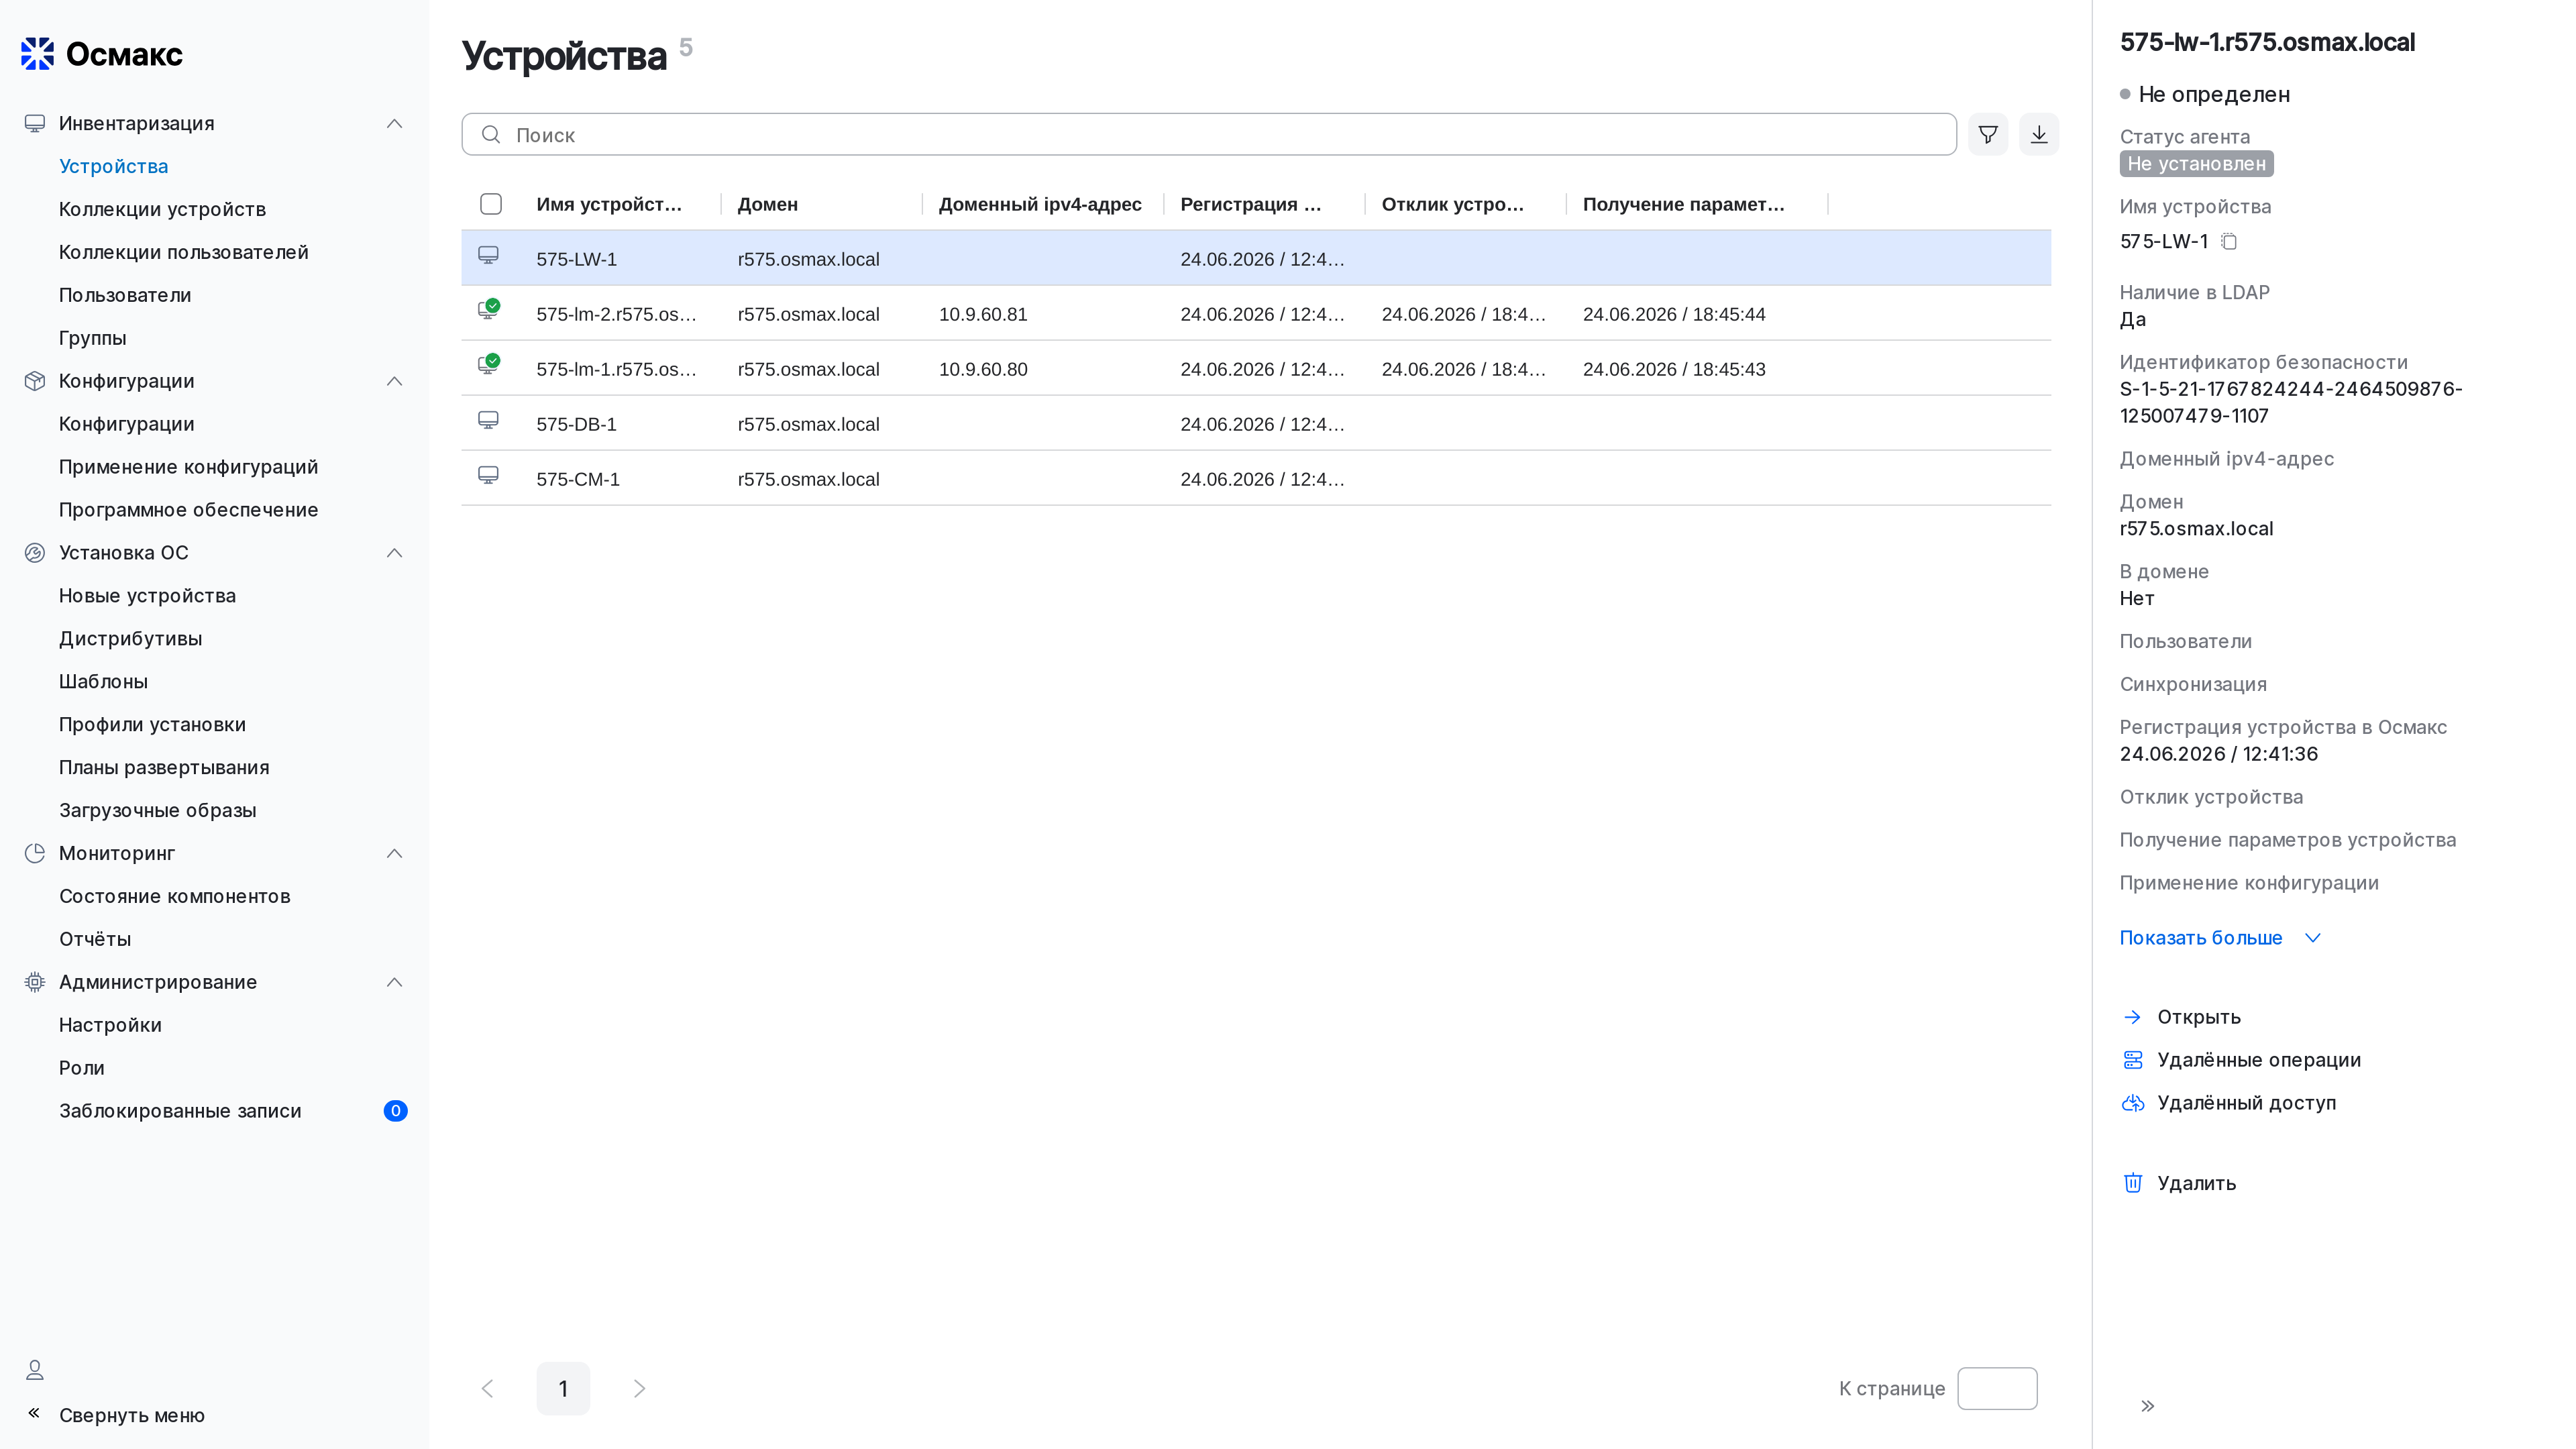
Task: Open Дистрибутивы menu item
Action: click(130, 639)
